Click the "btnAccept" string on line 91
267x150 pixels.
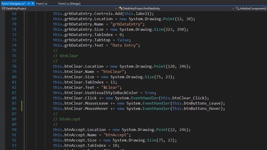point(116,135)
